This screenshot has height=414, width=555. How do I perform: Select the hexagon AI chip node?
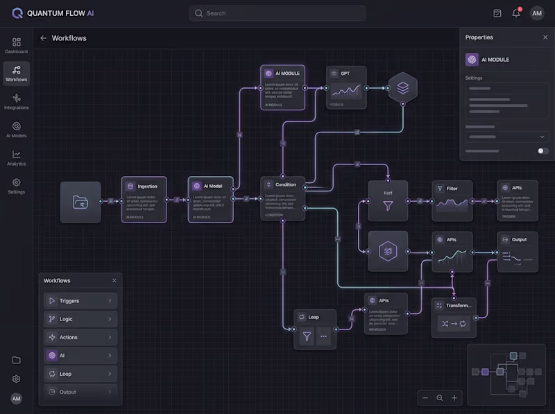[x=388, y=252]
